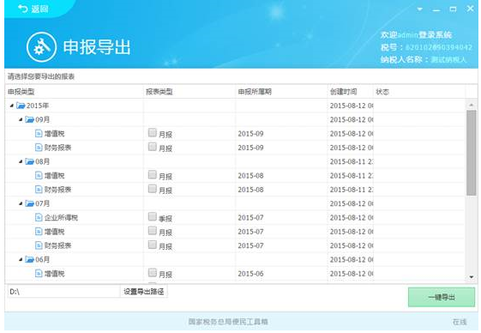Check the 月报 box for 2015-09 增值税

152,133
